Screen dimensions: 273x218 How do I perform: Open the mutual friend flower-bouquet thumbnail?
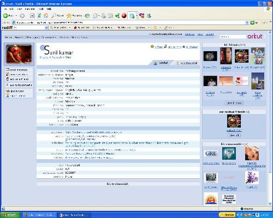(234, 121)
